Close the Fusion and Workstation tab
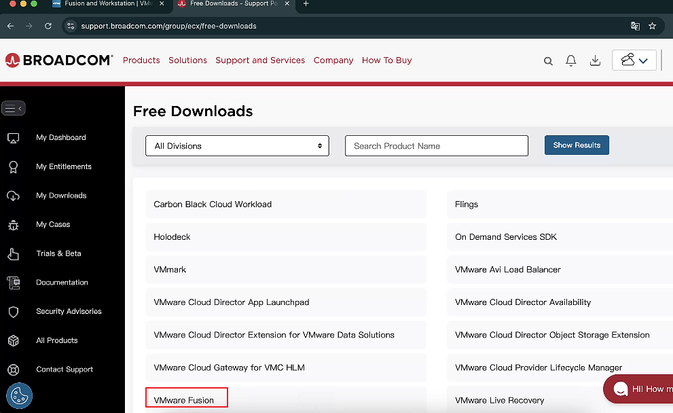Viewport: 673px width, 413px height. (162, 3)
